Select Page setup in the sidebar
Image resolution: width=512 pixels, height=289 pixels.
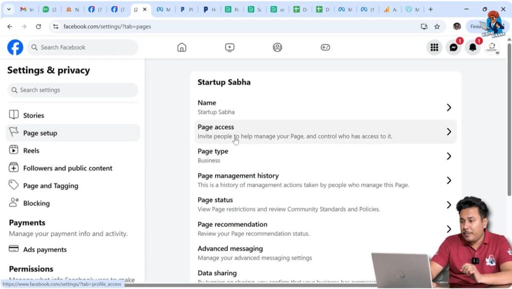coord(73,133)
